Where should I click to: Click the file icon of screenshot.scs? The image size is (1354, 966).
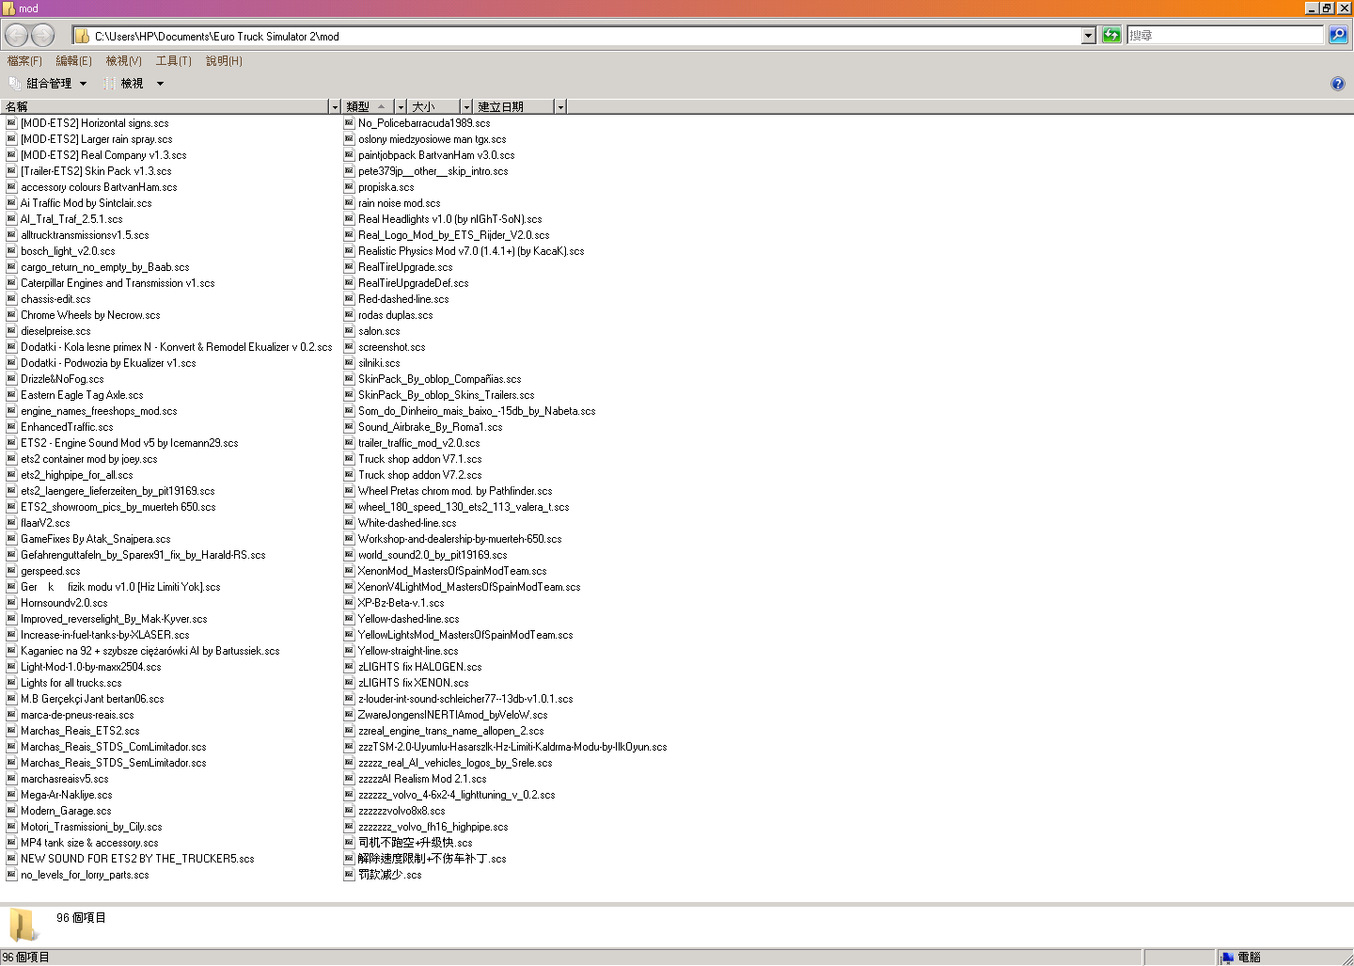pyautogui.click(x=349, y=347)
